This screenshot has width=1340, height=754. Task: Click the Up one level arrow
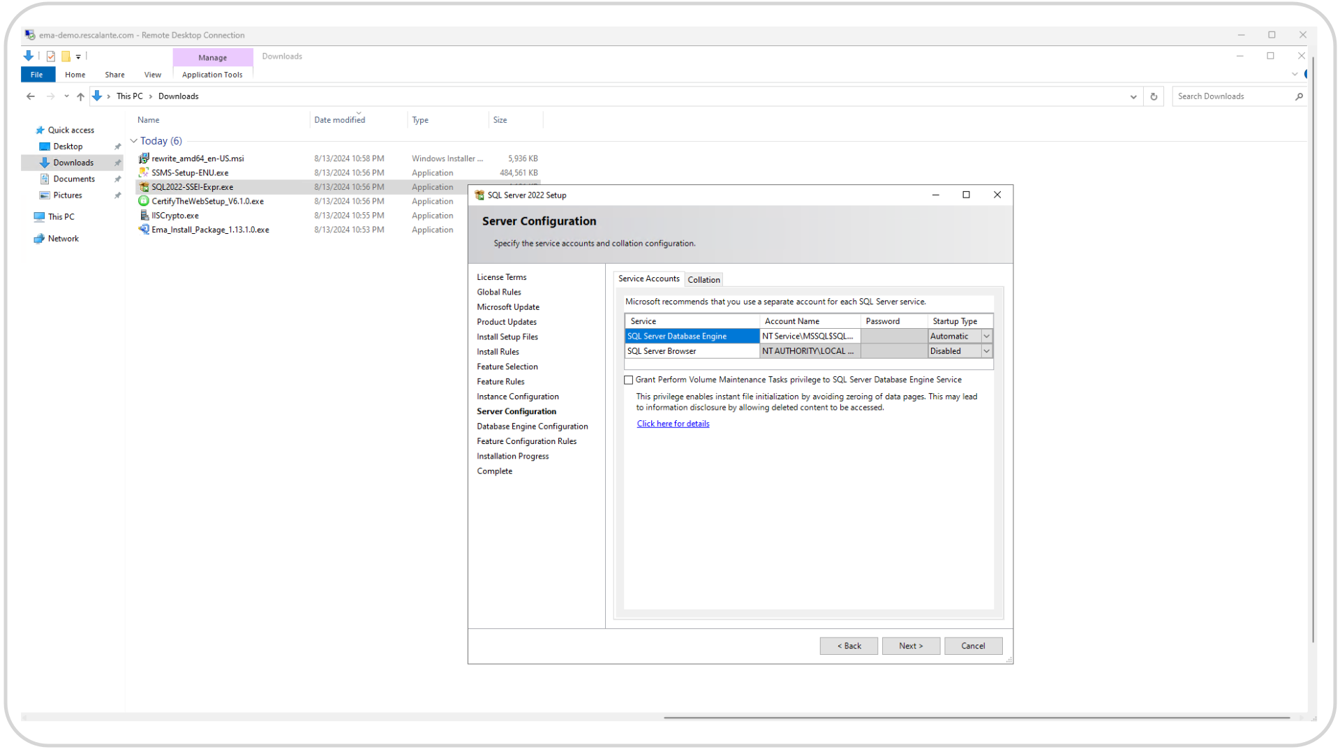click(x=80, y=96)
